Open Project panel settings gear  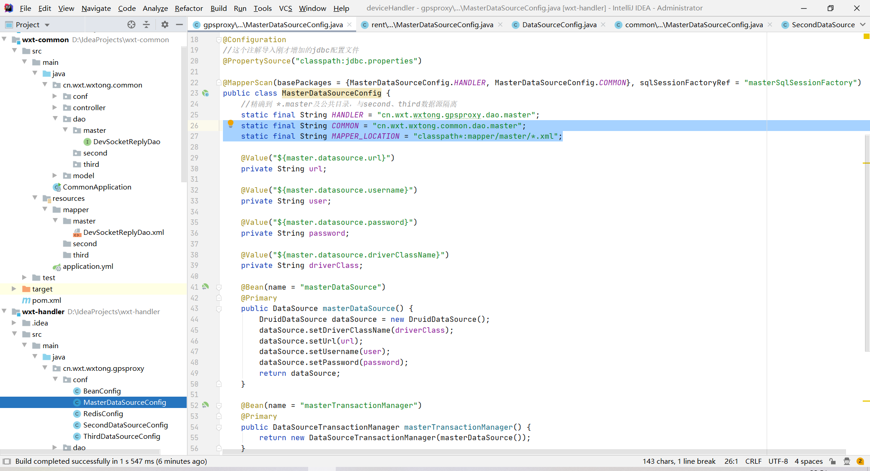coord(164,24)
